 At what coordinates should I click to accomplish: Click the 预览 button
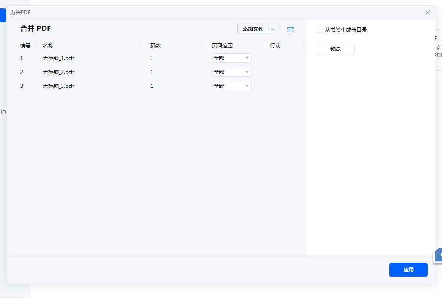click(x=335, y=49)
